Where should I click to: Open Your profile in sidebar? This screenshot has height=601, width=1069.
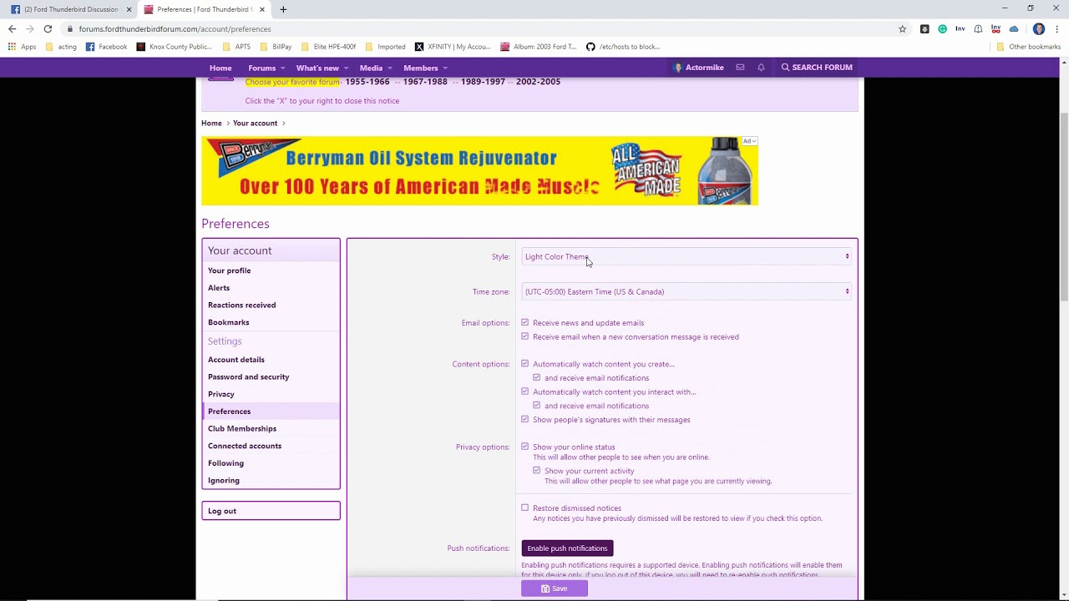[230, 270]
